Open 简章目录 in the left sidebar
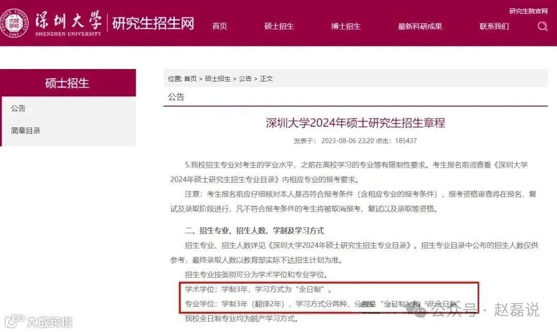Image resolution: width=557 pixels, height=332 pixels. point(26,130)
